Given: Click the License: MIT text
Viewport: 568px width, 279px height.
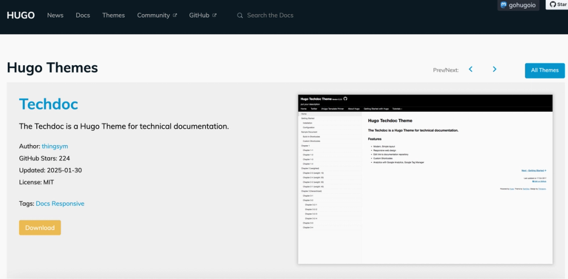Looking at the screenshot, I should click(x=36, y=182).
